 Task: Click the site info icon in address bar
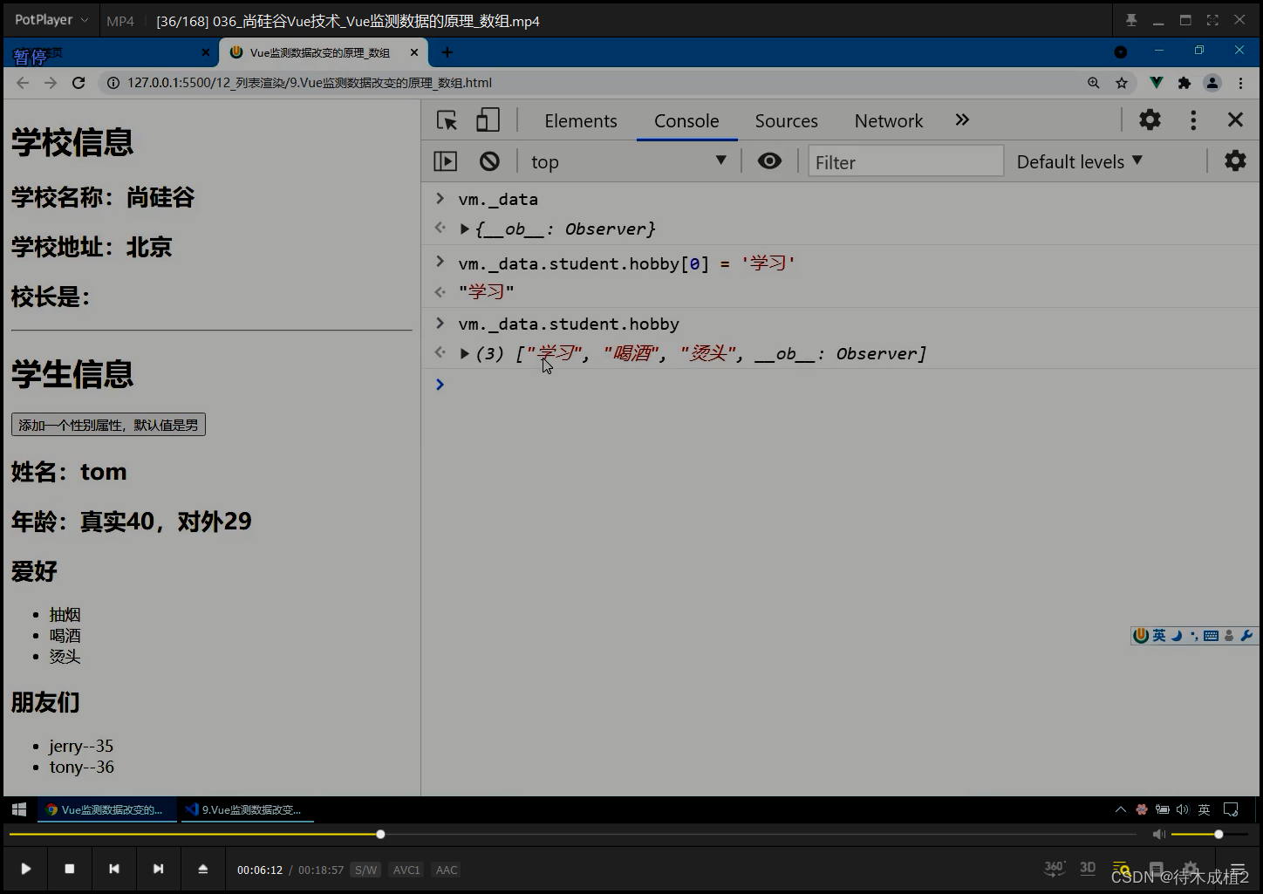[113, 83]
